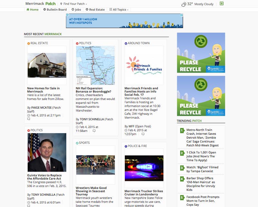Click the Politics icon above Guinta card
Screen dimensions: 258x207
28,131
